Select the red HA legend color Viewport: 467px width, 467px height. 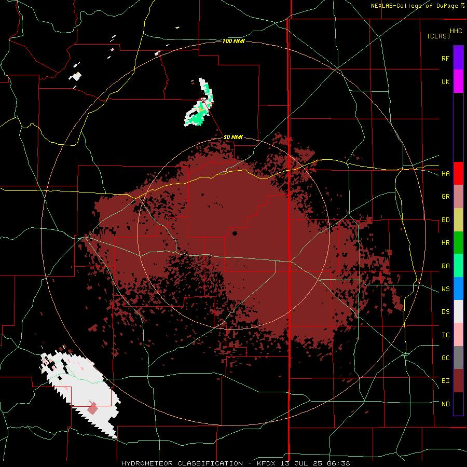point(458,173)
